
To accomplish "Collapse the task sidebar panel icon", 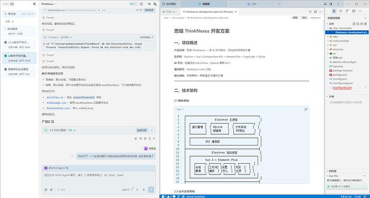I will (x=35, y=4).
